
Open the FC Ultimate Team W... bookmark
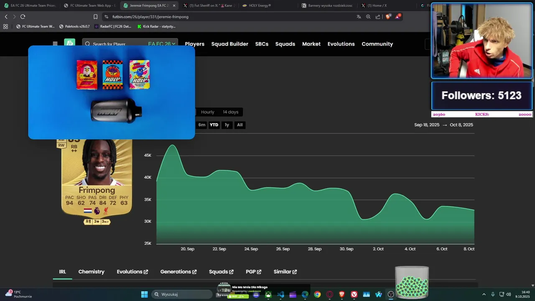tap(36, 26)
